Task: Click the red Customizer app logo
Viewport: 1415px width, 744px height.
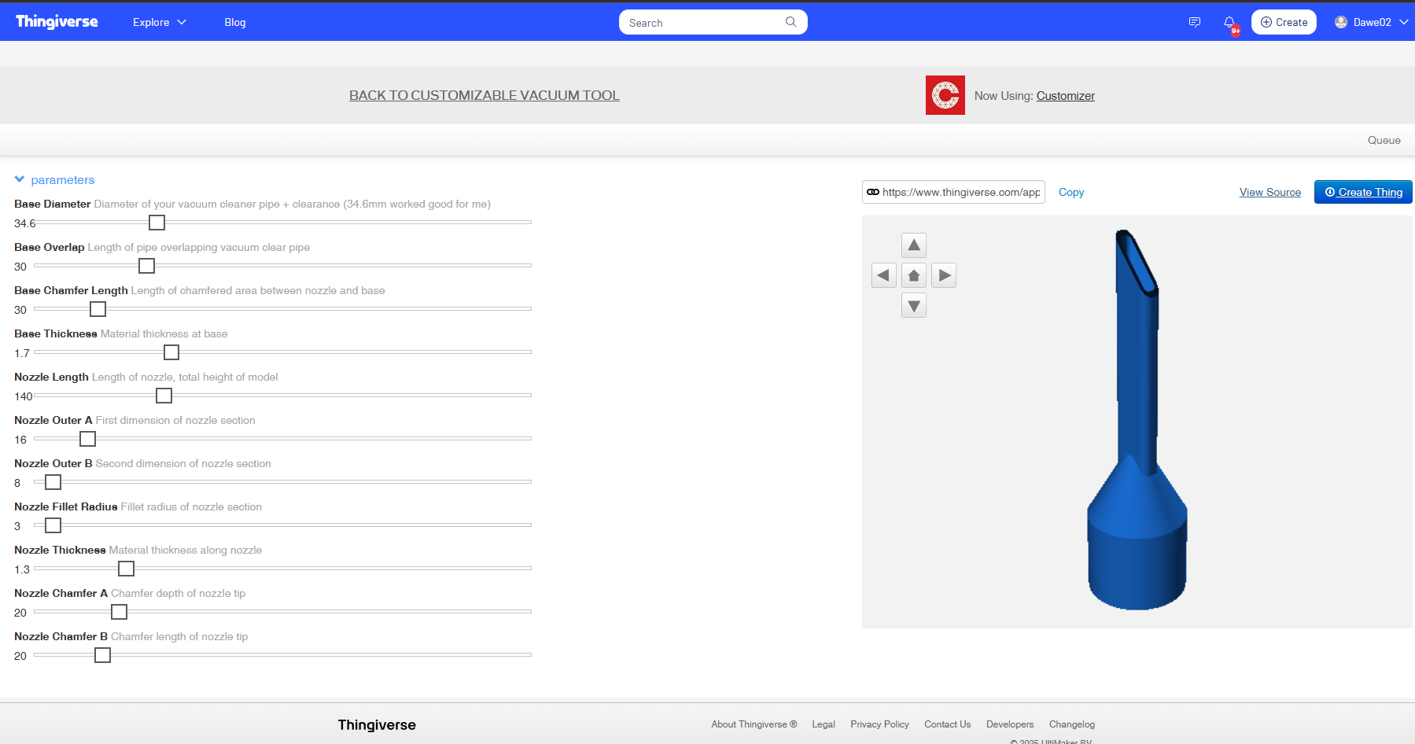Action: (945, 95)
